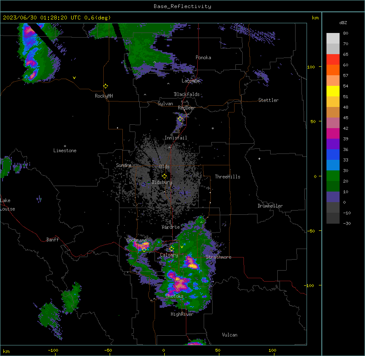Click the Calgary city label

(169, 255)
